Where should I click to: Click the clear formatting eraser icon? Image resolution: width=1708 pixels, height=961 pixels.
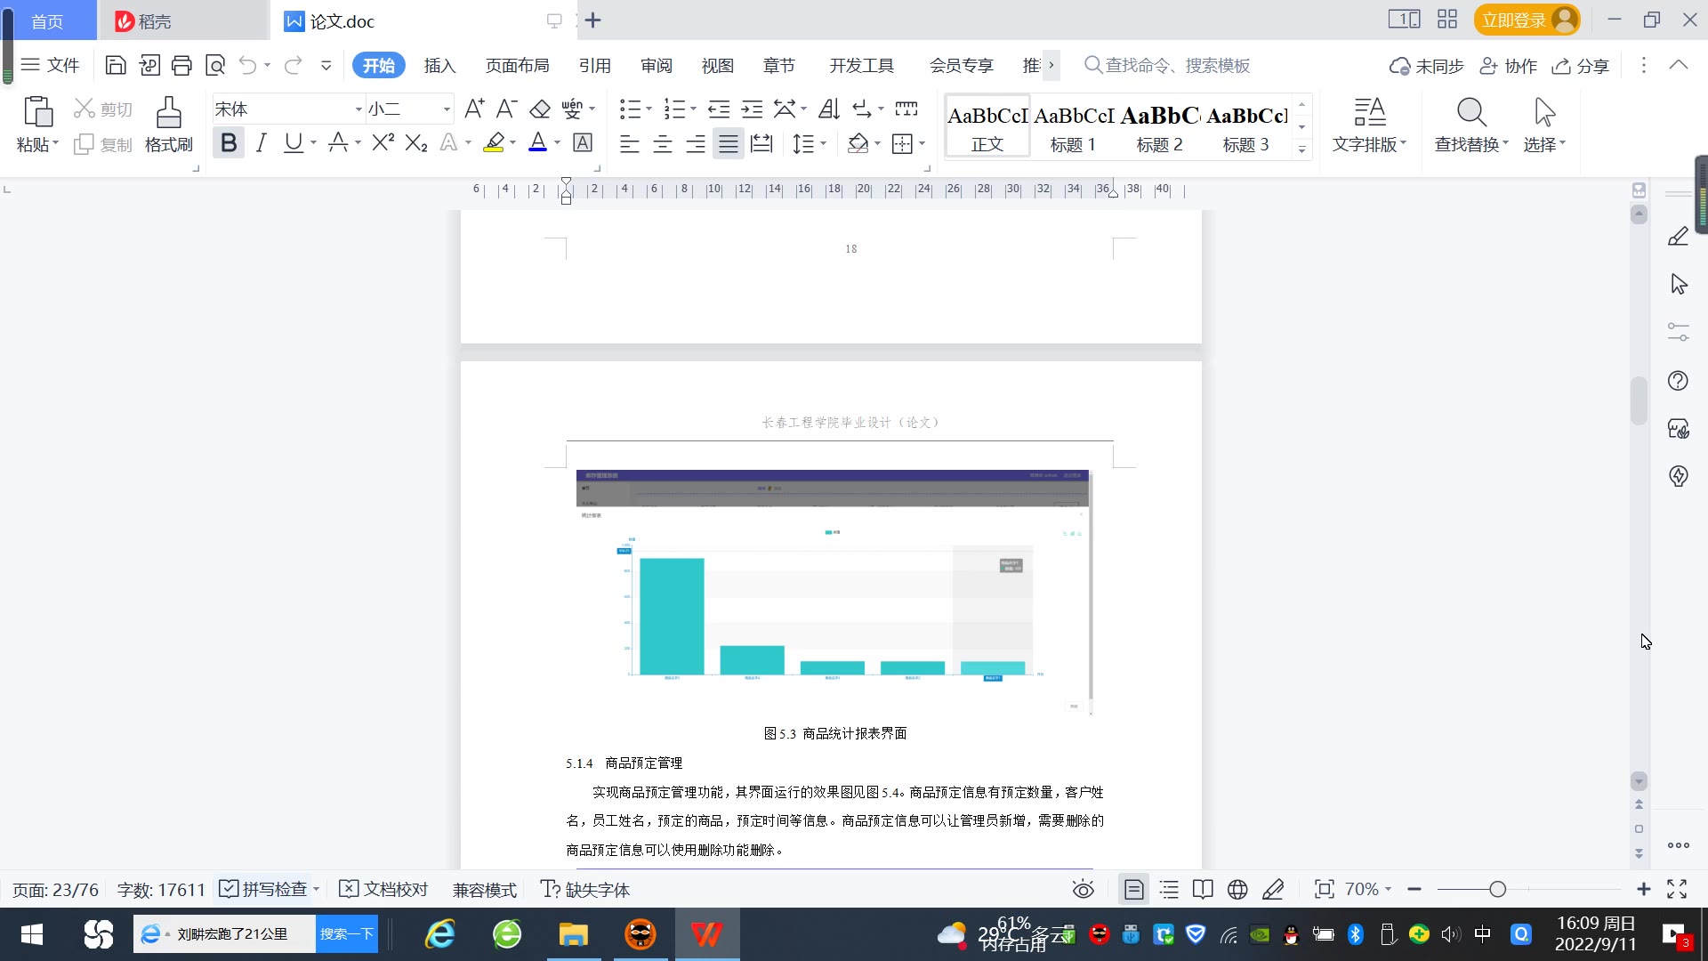tap(539, 109)
